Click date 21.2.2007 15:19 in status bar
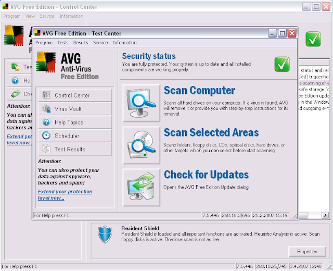 (270, 215)
